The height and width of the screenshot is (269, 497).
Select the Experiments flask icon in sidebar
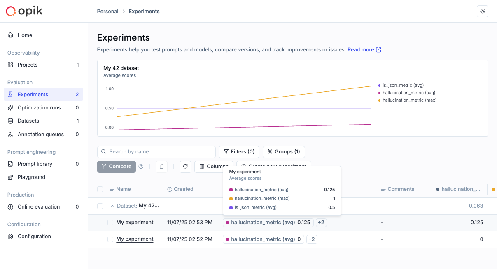10,94
